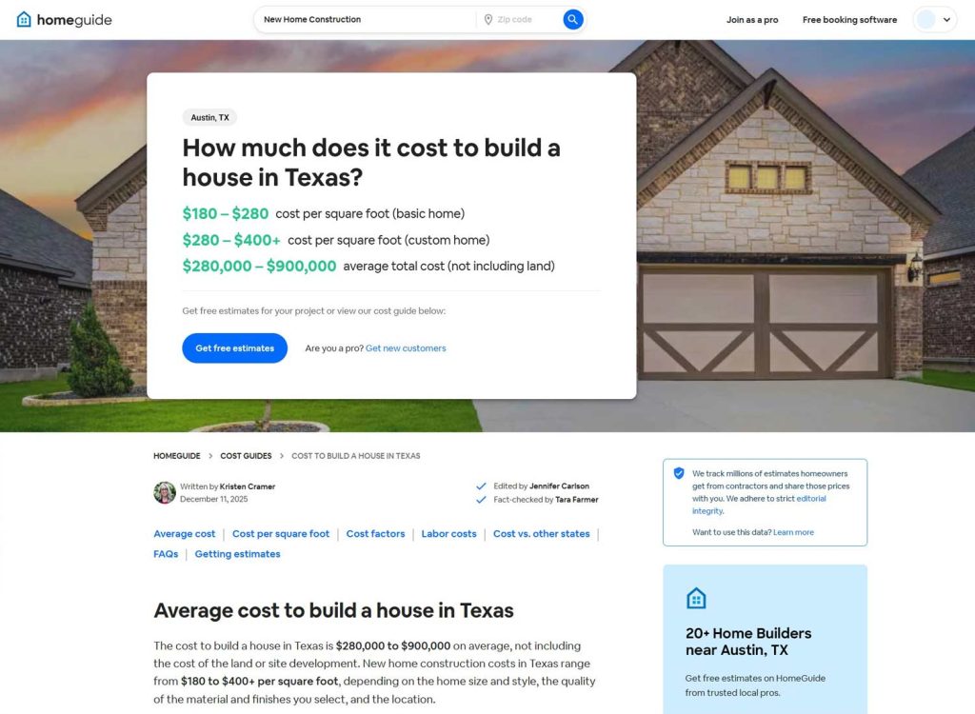The width and height of the screenshot is (975, 714).
Task: Select the Cost per square foot anchor link
Action: click(x=280, y=534)
